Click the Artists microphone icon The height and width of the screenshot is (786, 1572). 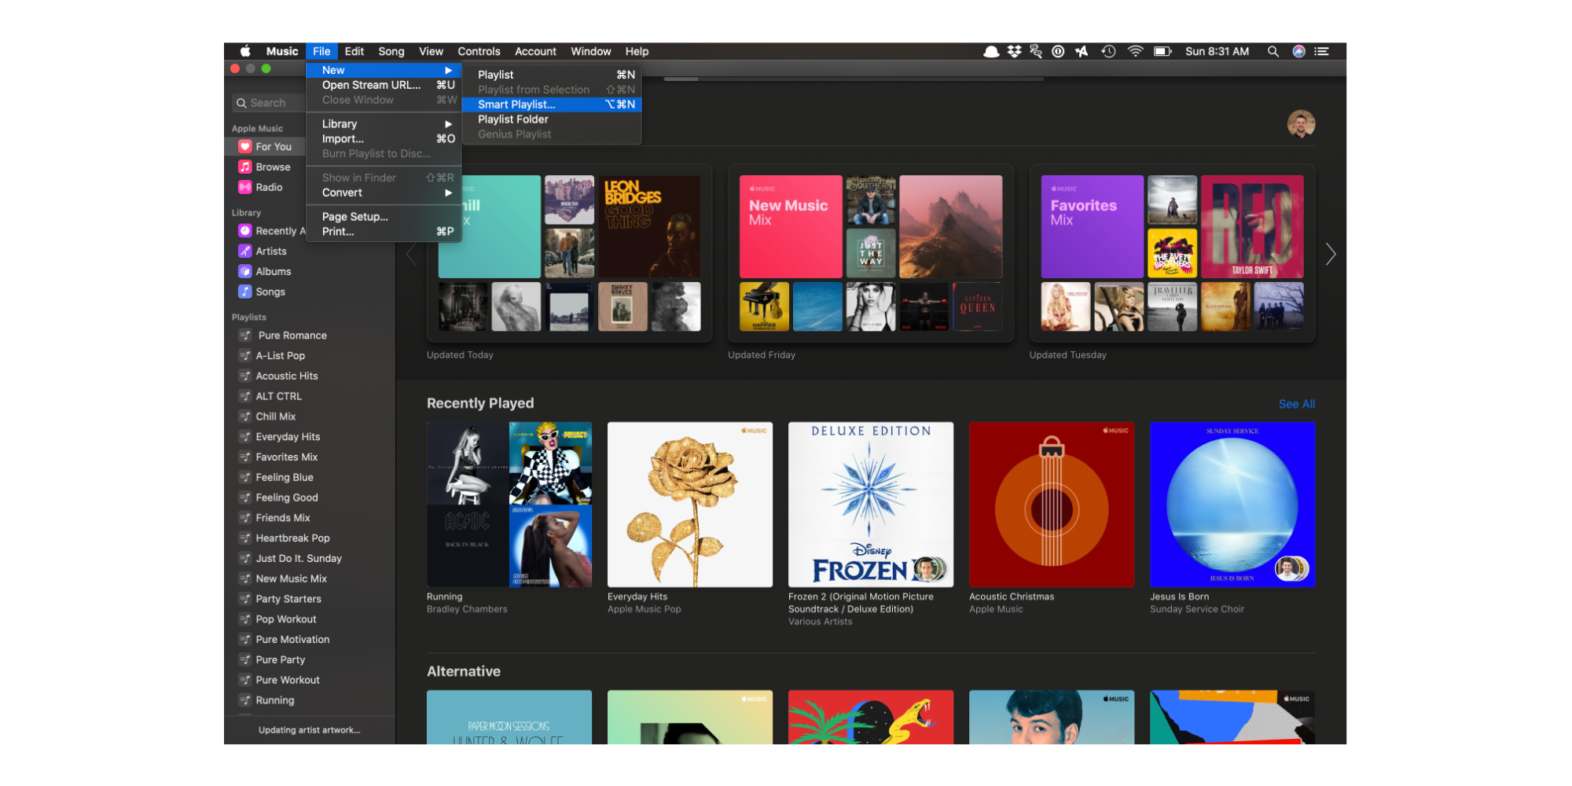pyautogui.click(x=245, y=252)
